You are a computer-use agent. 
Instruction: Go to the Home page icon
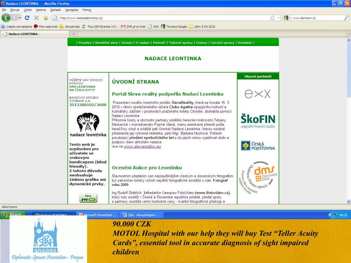[46, 18]
